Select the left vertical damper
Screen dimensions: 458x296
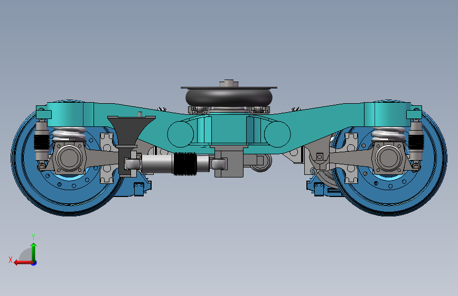point(42,141)
